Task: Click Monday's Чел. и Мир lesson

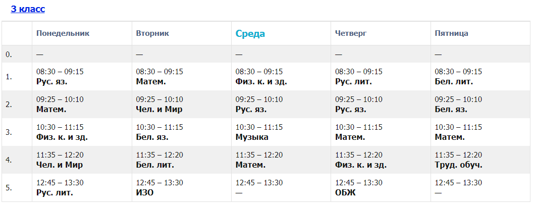Action: pos(60,165)
